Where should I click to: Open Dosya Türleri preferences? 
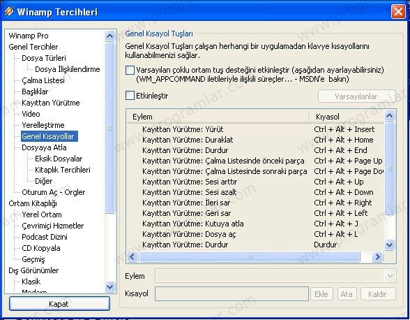coord(44,58)
